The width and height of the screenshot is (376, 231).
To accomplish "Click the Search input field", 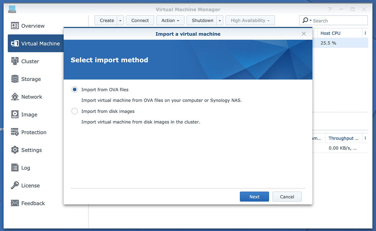I will click(338, 21).
